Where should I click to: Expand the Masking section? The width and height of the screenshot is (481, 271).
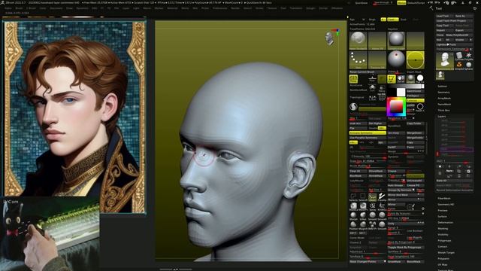pos(443,229)
